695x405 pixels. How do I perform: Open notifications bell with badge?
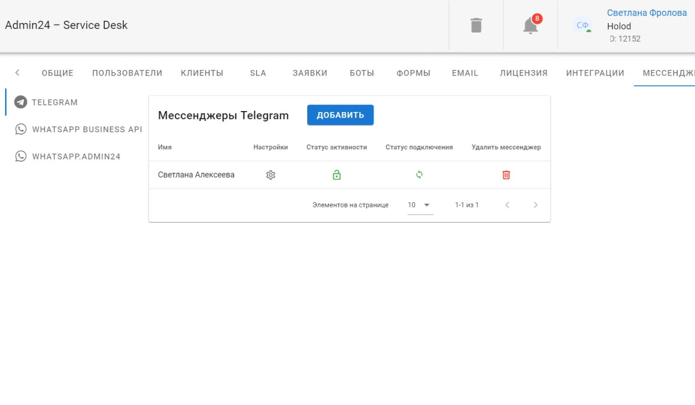coord(531,25)
